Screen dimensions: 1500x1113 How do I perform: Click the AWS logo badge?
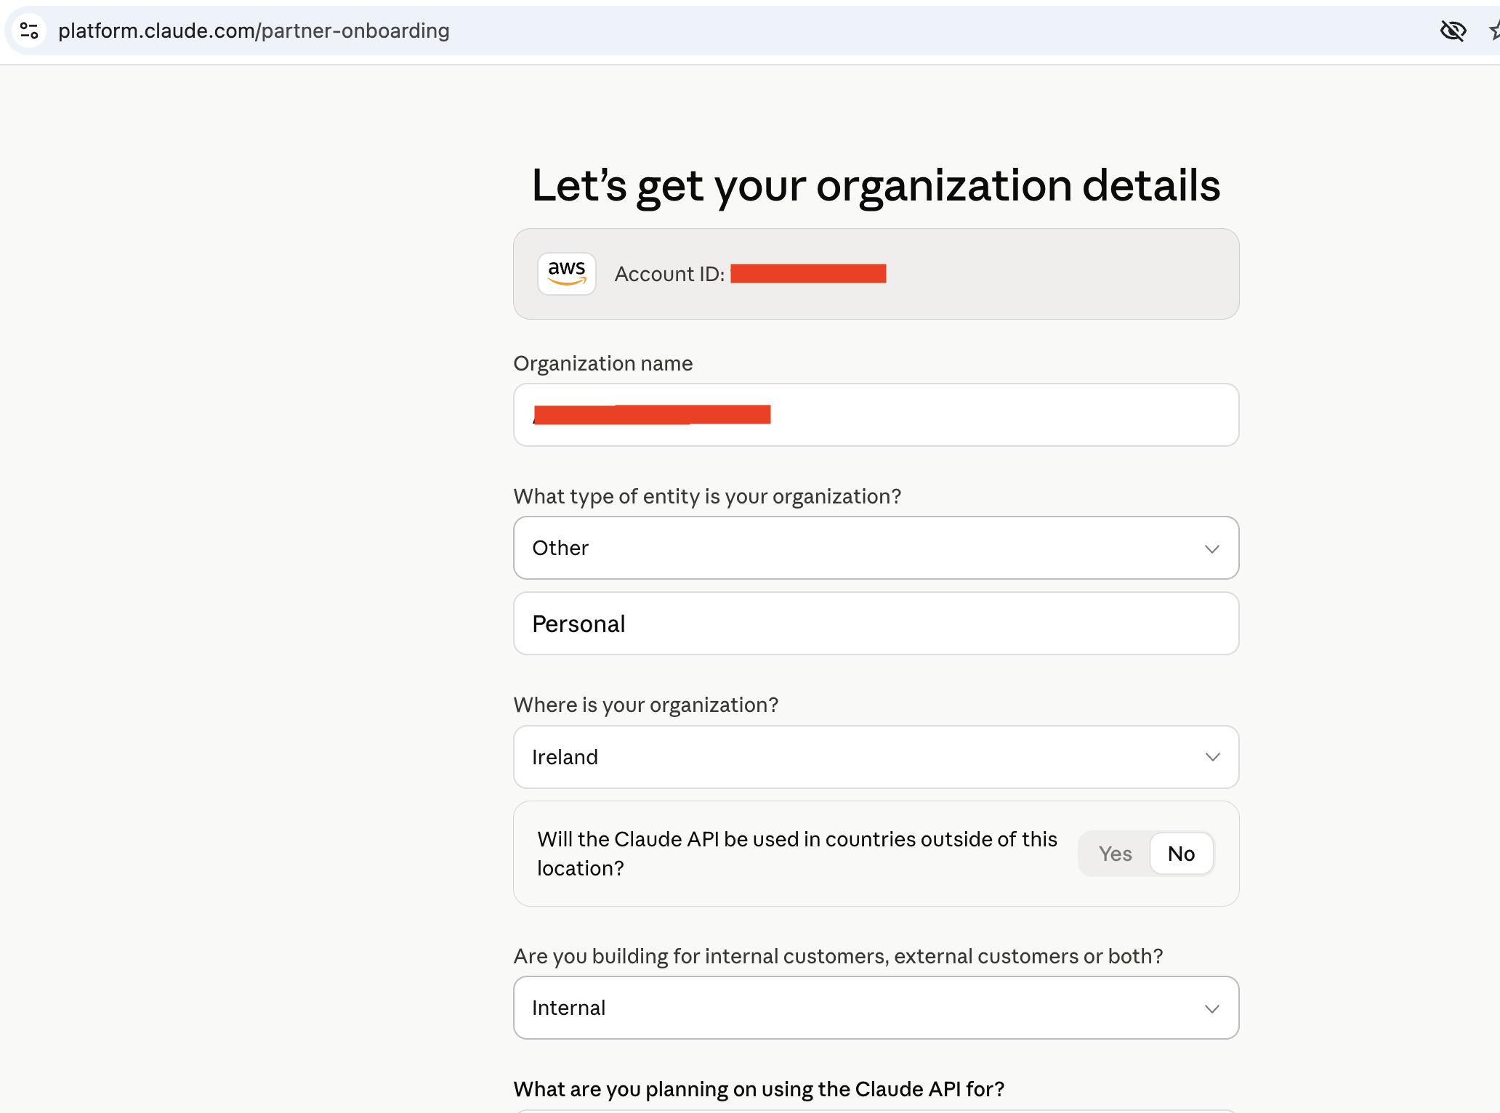(566, 274)
